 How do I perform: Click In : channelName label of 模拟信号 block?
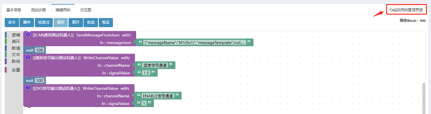114,65
